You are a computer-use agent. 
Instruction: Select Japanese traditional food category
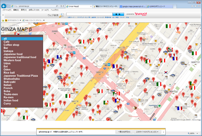(22, 57)
